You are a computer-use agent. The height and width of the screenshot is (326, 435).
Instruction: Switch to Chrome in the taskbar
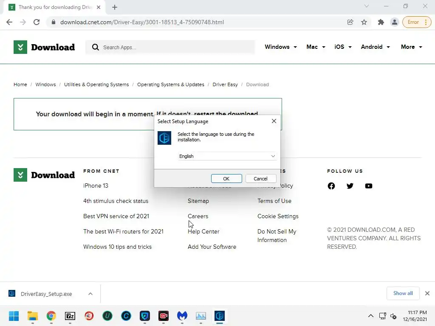coord(51,316)
